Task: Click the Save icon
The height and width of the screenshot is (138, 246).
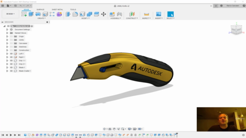Action: click(15, 6)
